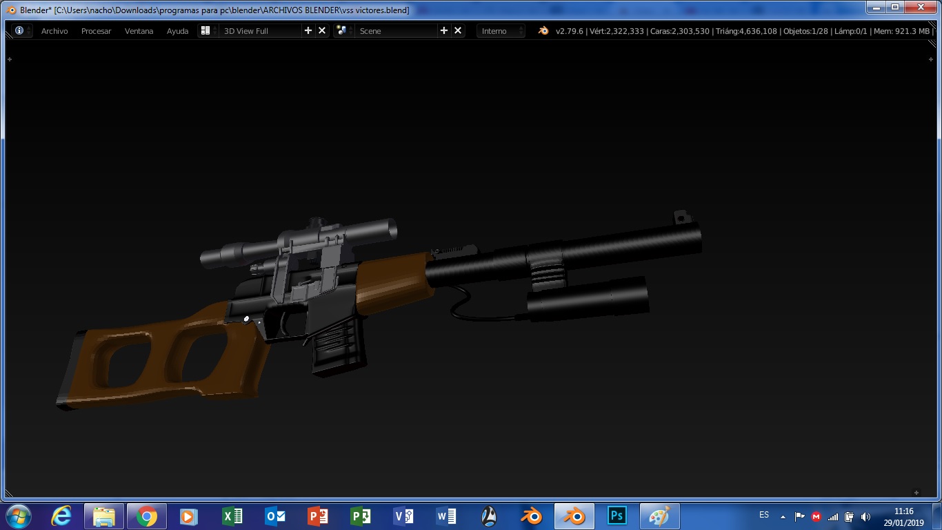This screenshot has height=530, width=942.
Task: Click the Blender logo in the info header
Action: point(543,31)
